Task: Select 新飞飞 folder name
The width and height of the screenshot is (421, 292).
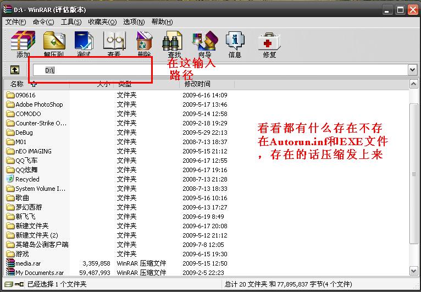Action: coord(25,217)
